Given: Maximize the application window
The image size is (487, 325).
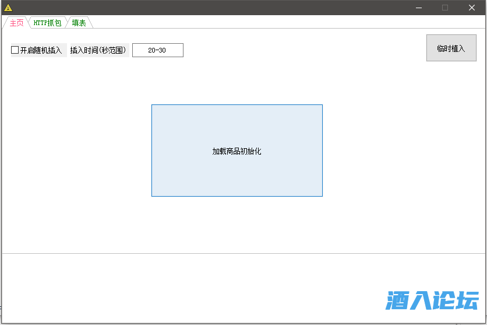Looking at the screenshot, I should pos(445,8).
